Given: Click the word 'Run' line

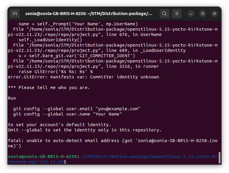Looking at the screenshot, I should [12, 98].
